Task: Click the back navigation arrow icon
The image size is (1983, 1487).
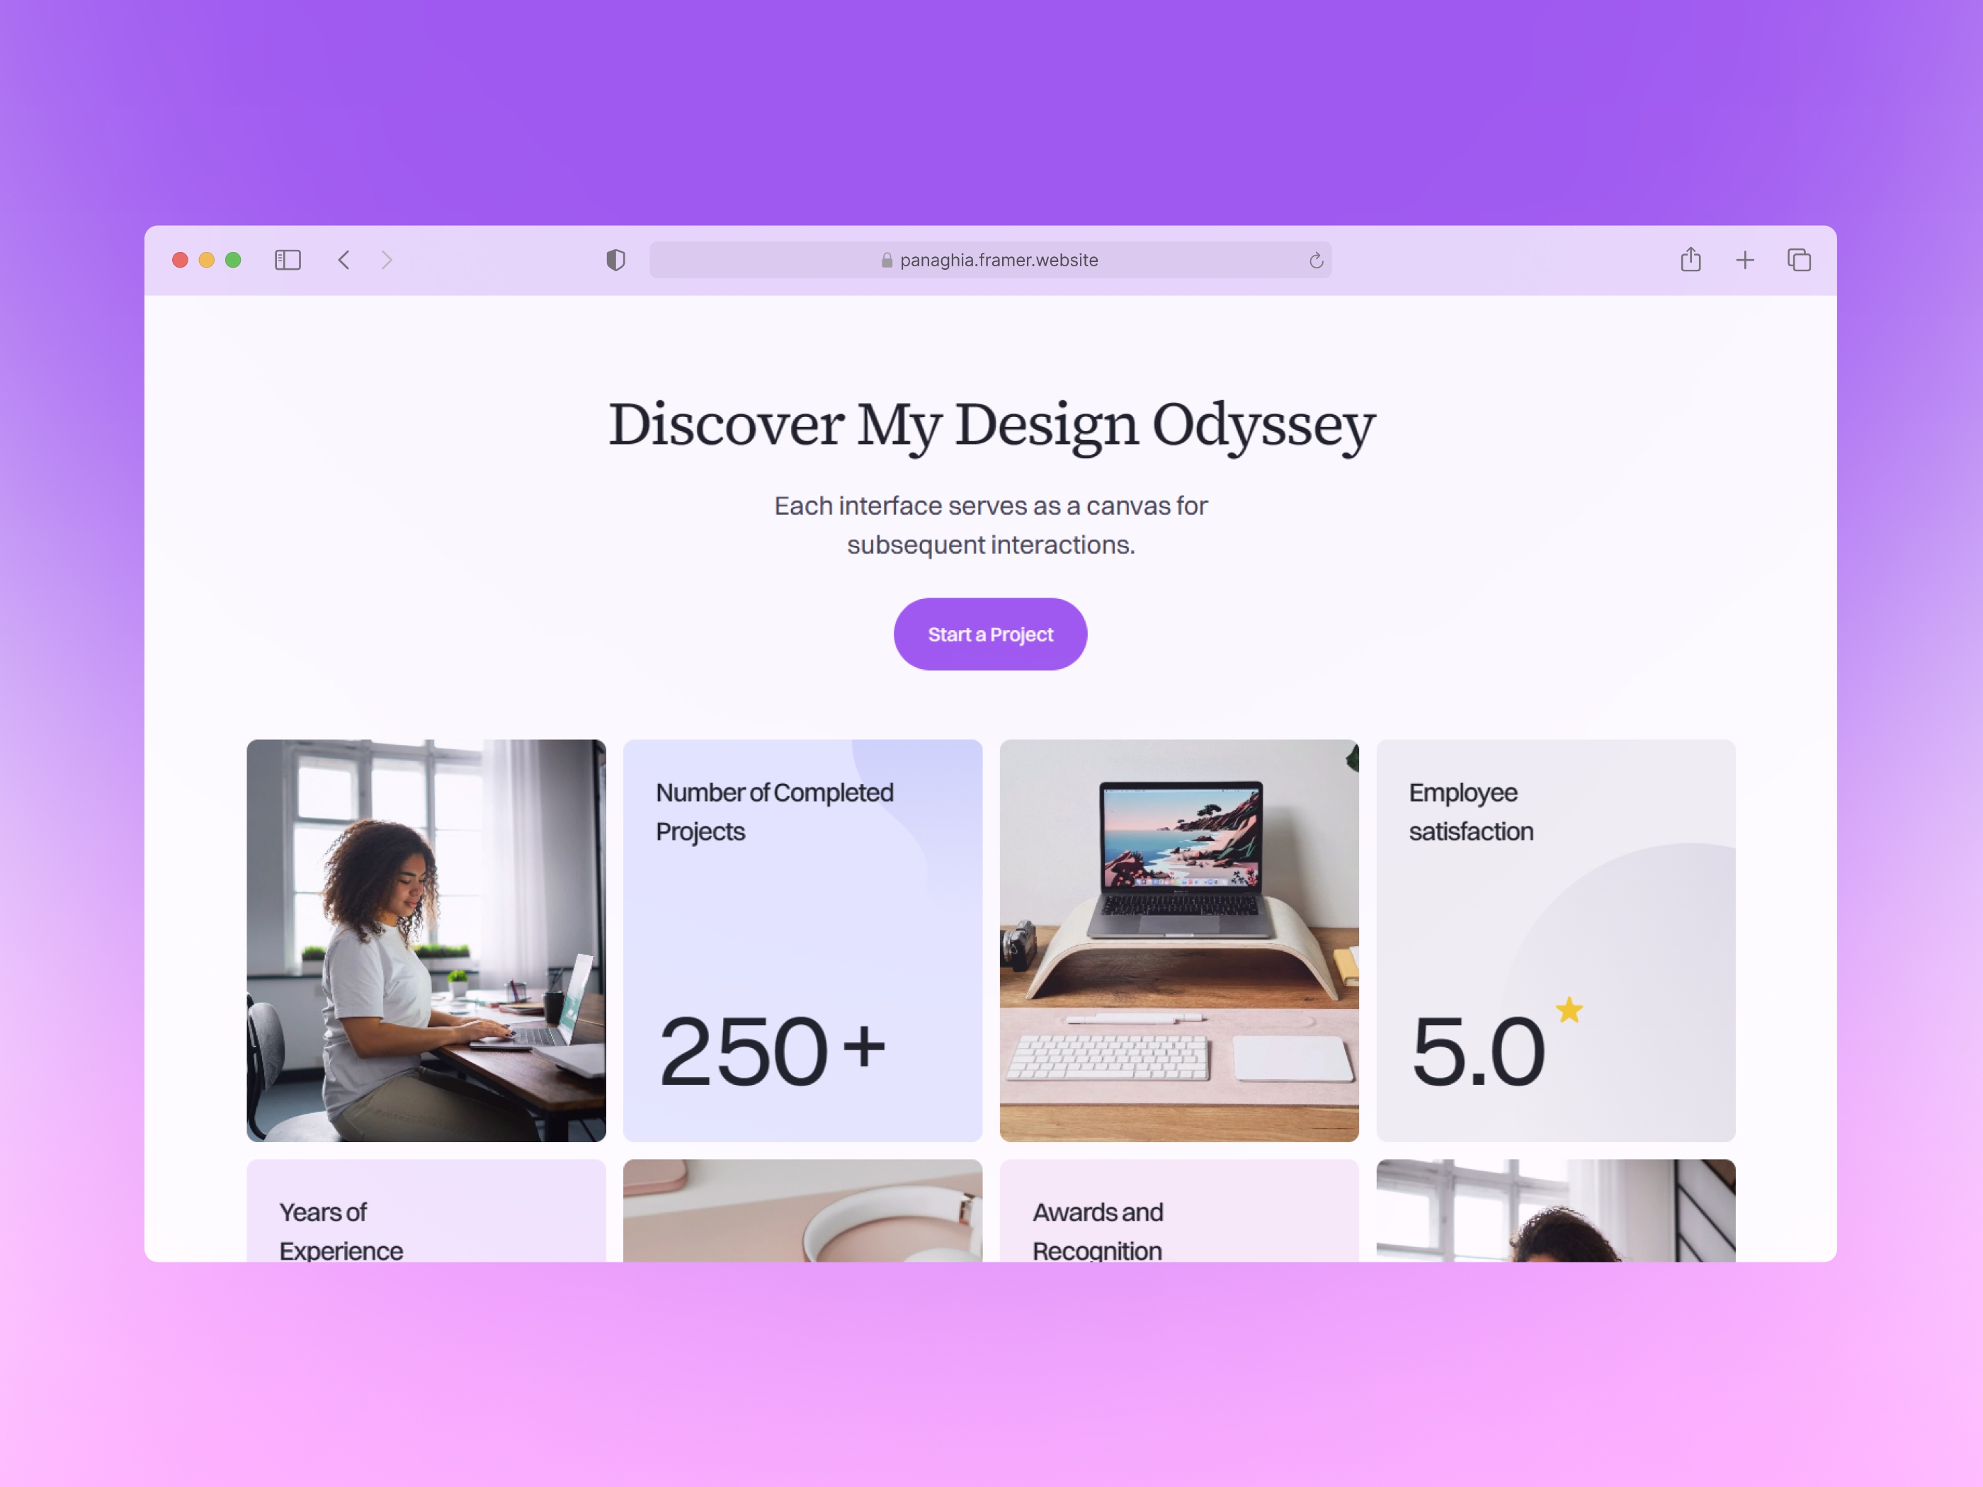Action: point(345,261)
